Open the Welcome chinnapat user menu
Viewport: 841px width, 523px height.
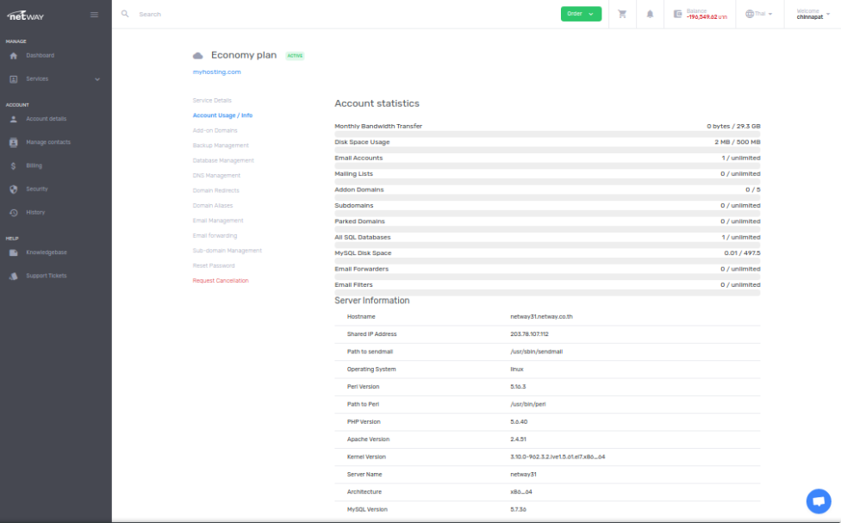pyautogui.click(x=813, y=14)
